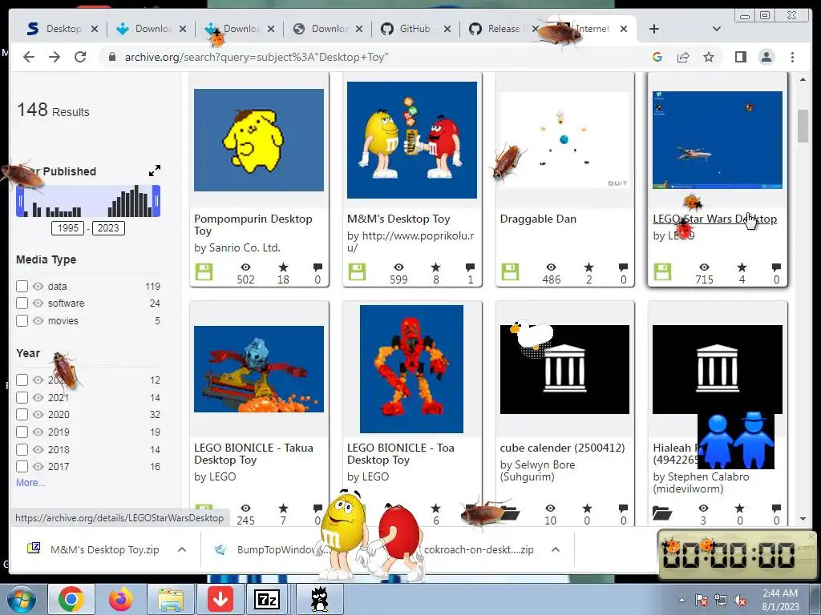Check the movies media type checkbox
The image size is (821, 615).
tap(22, 320)
